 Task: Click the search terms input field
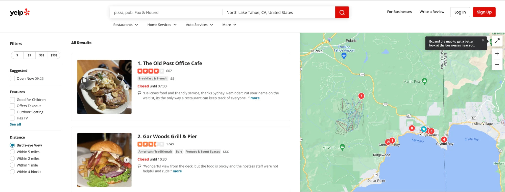click(x=166, y=12)
